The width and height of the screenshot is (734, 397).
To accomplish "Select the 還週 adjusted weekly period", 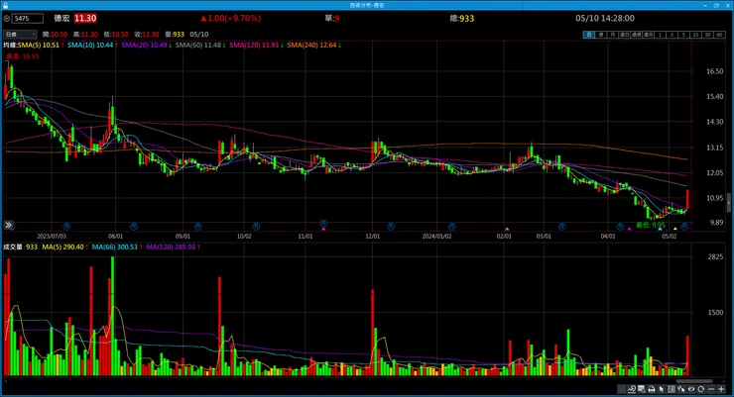I will click(x=637, y=35).
